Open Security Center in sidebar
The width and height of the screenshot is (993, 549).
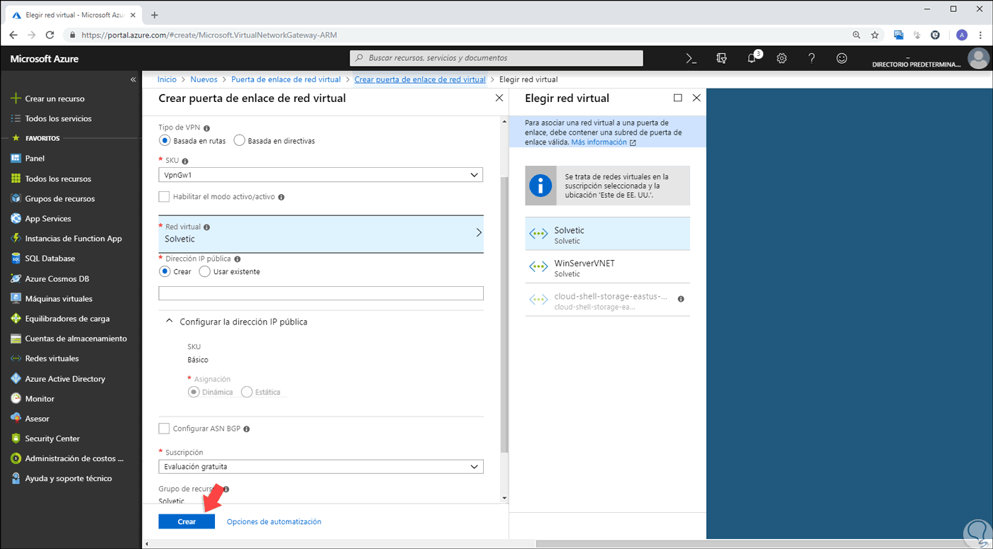(52, 438)
